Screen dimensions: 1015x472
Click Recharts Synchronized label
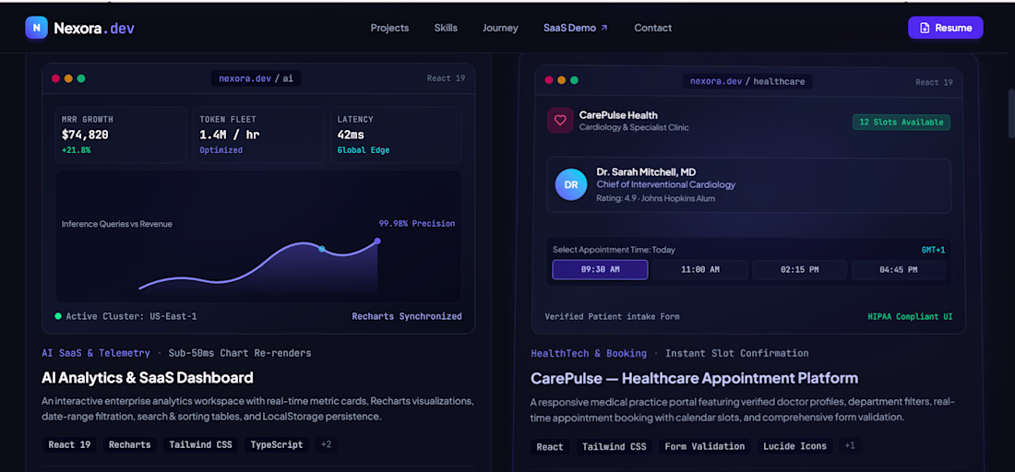click(407, 316)
